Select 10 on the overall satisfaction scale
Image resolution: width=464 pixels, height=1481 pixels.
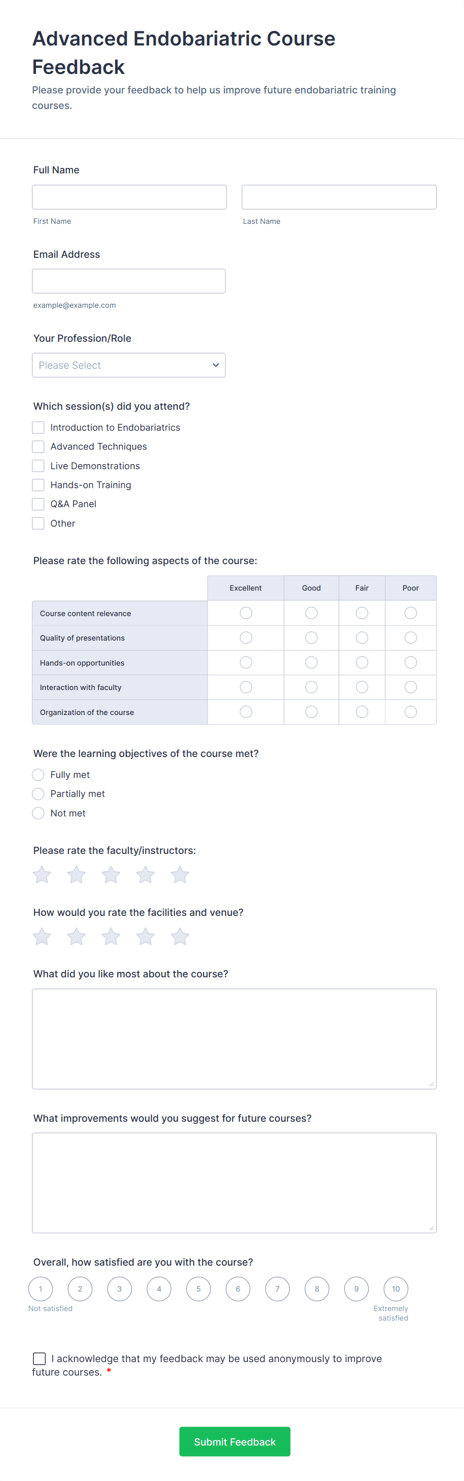396,1289
